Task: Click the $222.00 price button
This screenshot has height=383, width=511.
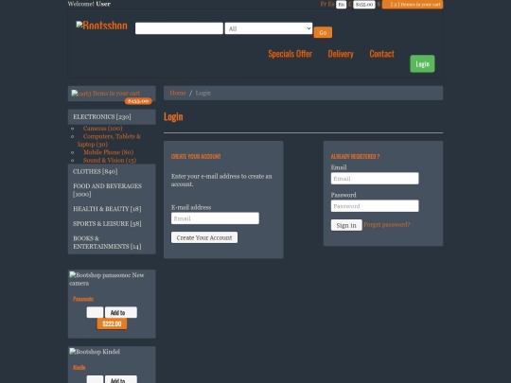Action: click(x=112, y=323)
